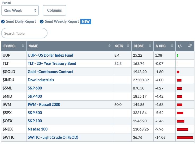Click the close value 163.74
This screenshot has width=195, height=144.
pyautogui.click(x=139, y=64)
